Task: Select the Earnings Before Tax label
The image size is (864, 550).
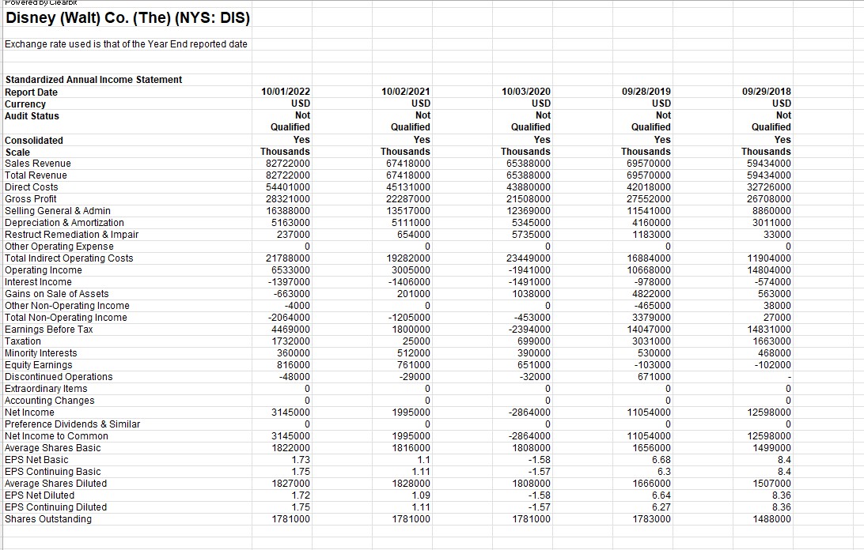Action: pyautogui.click(x=49, y=330)
